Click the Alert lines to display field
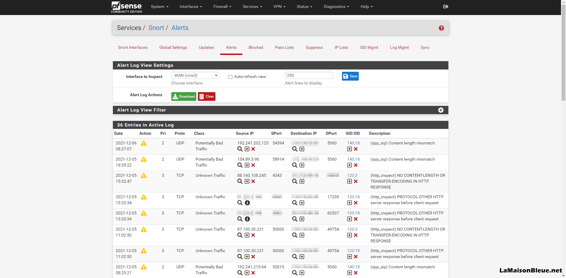The height and width of the screenshot is (278, 566). tap(309, 75)
